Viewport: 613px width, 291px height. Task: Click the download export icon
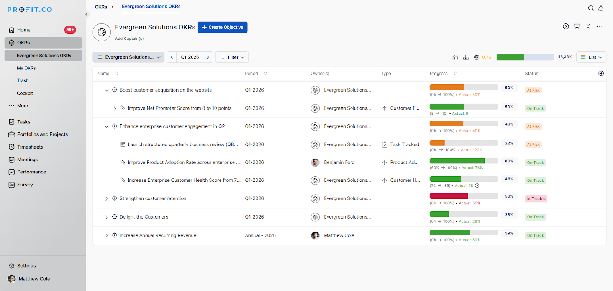click(466, 57)
